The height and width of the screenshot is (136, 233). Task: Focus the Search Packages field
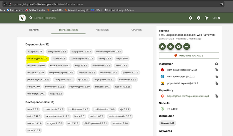45,18
